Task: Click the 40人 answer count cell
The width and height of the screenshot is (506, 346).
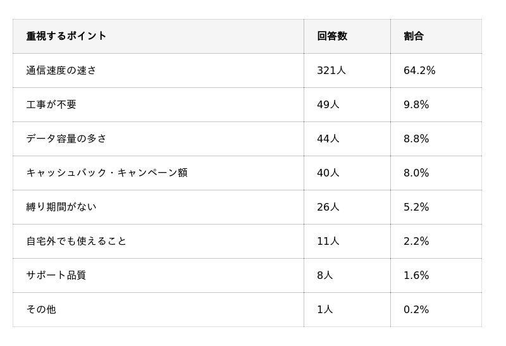Action: pos(328,173)
